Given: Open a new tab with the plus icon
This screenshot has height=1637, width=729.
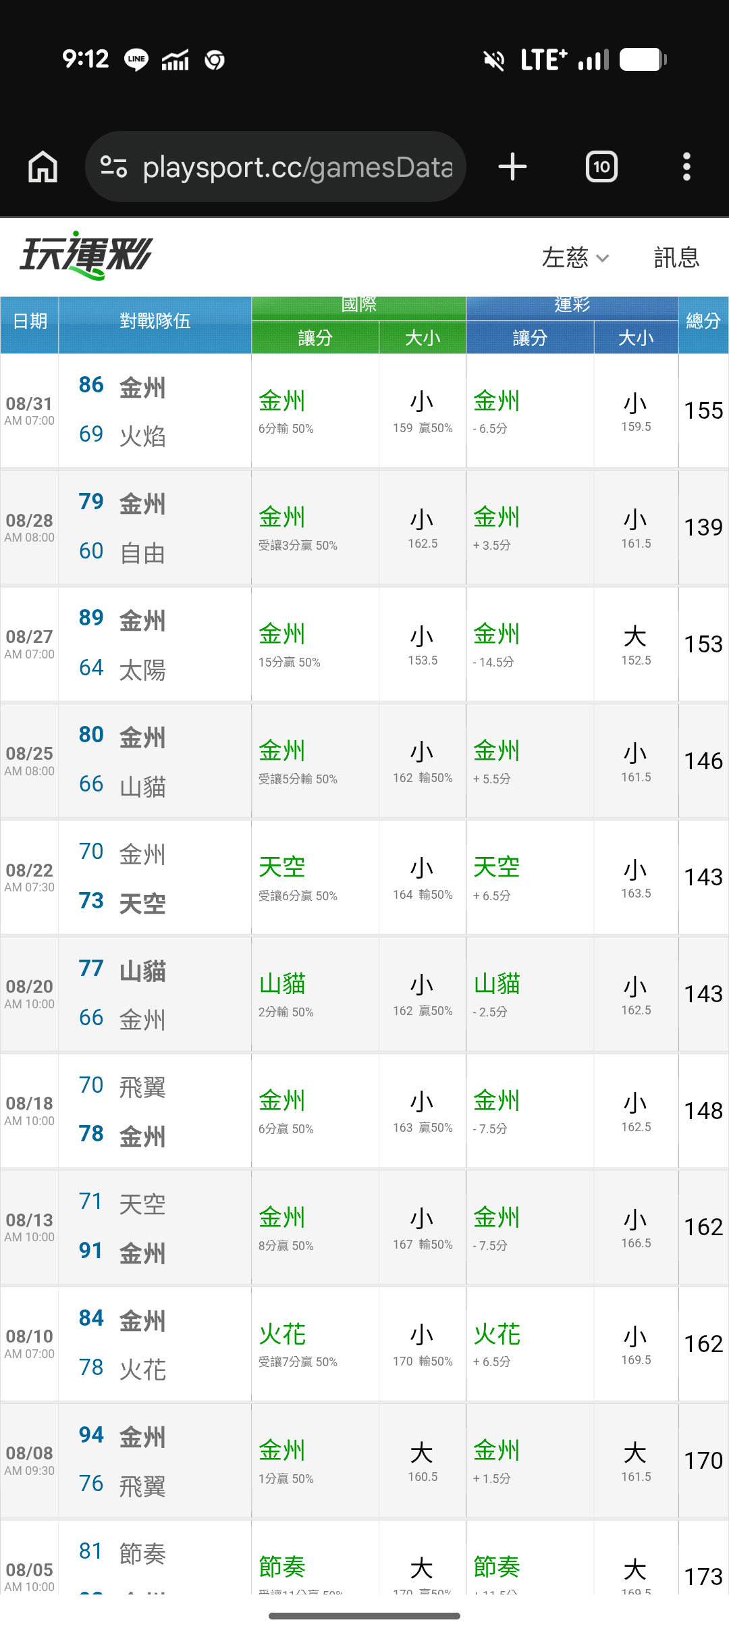Looking at the screenshot, I should pos(512,167).
